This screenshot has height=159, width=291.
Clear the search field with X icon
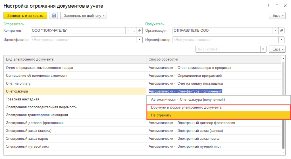click(264, 49)
